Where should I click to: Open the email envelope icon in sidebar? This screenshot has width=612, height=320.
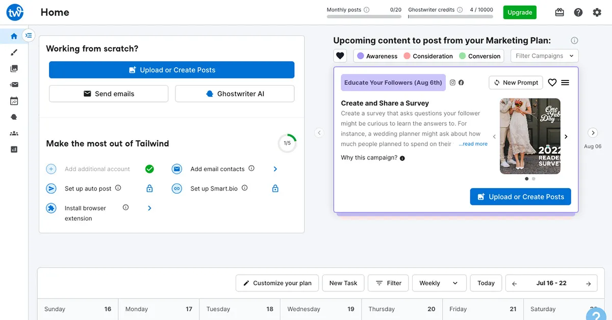pos(14,85)
